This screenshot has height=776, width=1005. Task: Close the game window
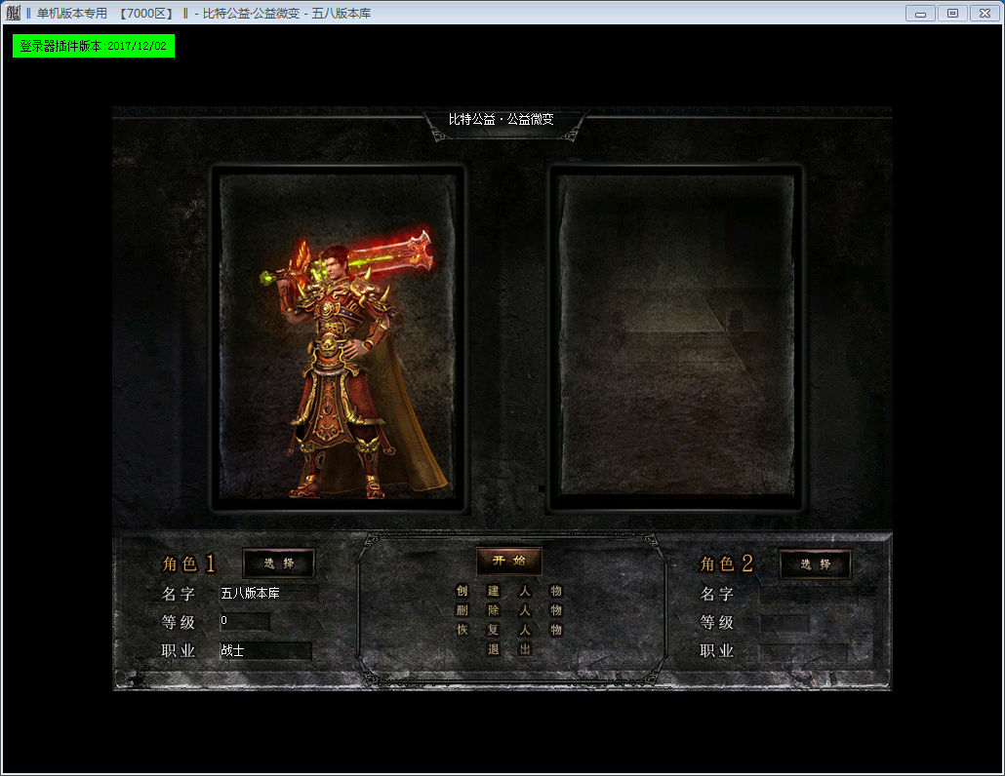click(985, 14)
